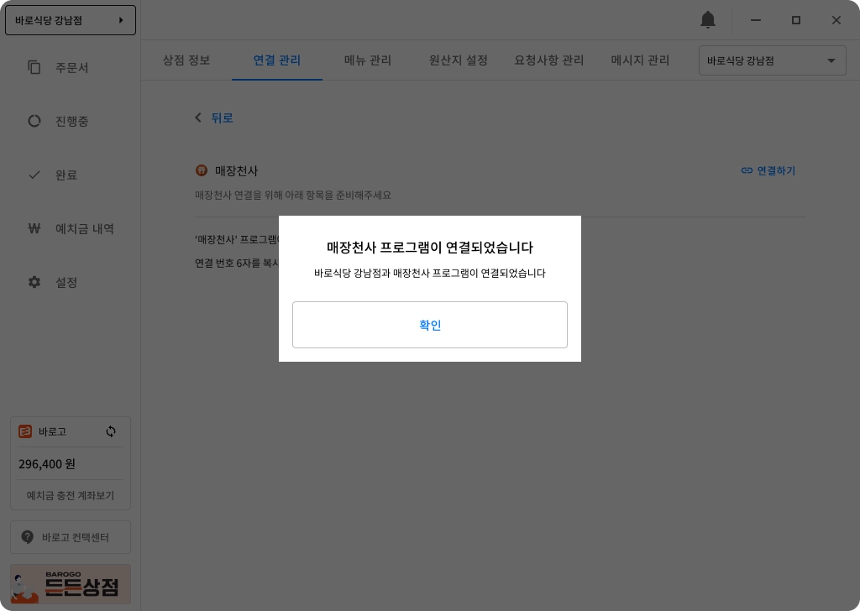Viewport: 860px width, 611px height.
Task: Click the 매장천사 heading text
Action: [x=236, y=170]
